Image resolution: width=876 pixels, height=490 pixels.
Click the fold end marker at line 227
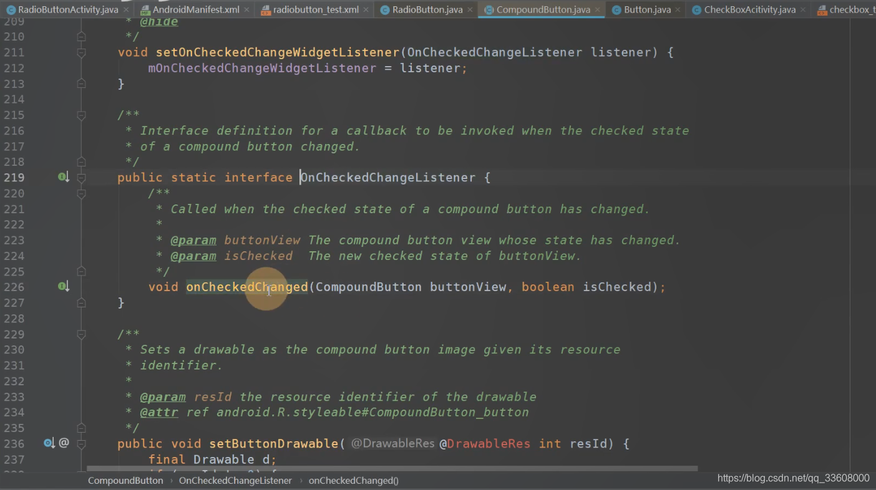click(x=81, y=303)
